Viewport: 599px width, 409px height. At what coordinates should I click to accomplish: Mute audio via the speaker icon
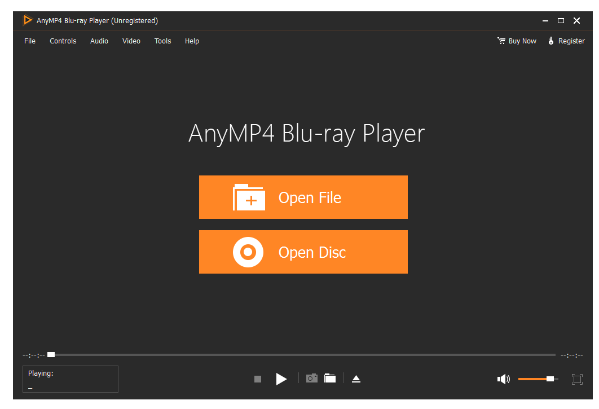tap(504, 379)
